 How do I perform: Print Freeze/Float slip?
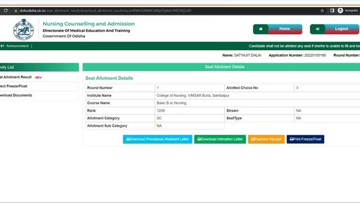pos(305,139)
